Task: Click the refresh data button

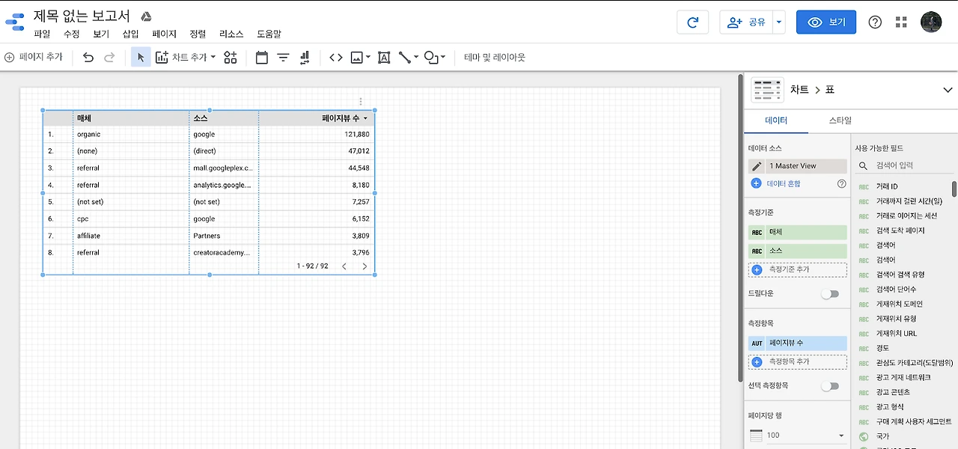Action: 692,22
